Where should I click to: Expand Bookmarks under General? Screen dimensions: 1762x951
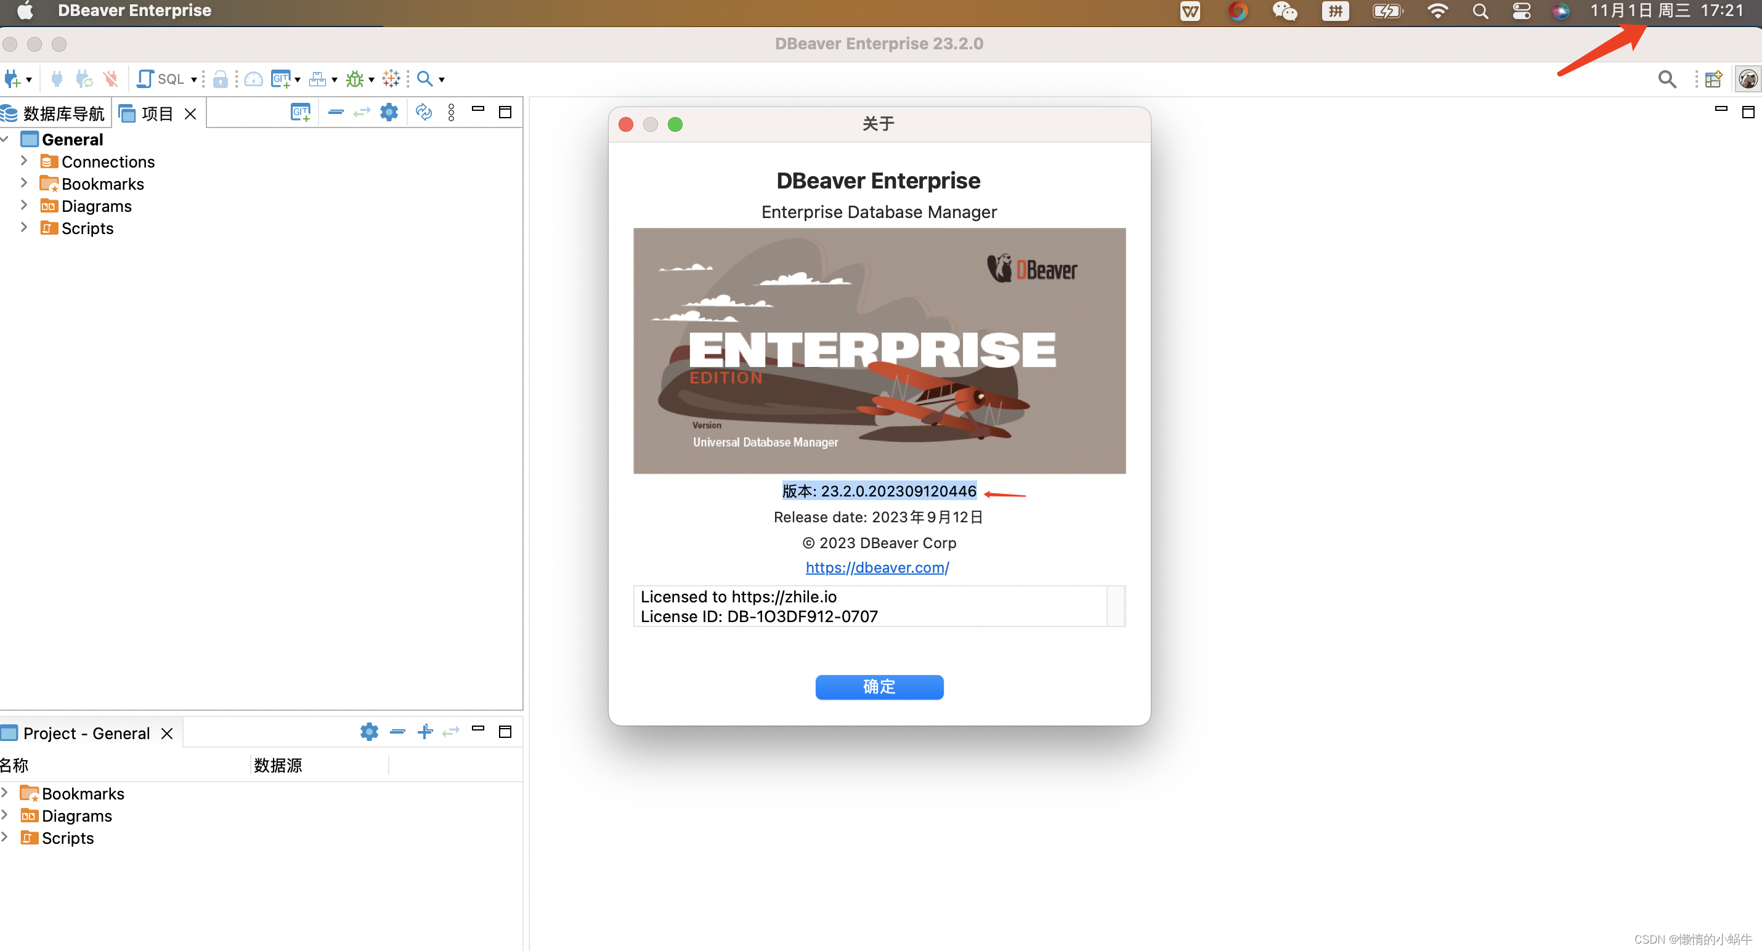point(24,183)
